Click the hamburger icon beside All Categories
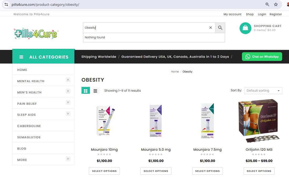Screen dimensions: 289x178 [21, 57]
